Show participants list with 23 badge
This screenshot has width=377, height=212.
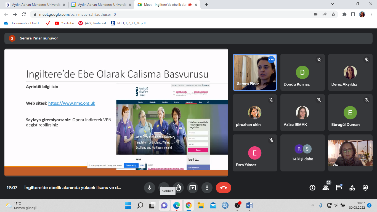click(326, 188)
